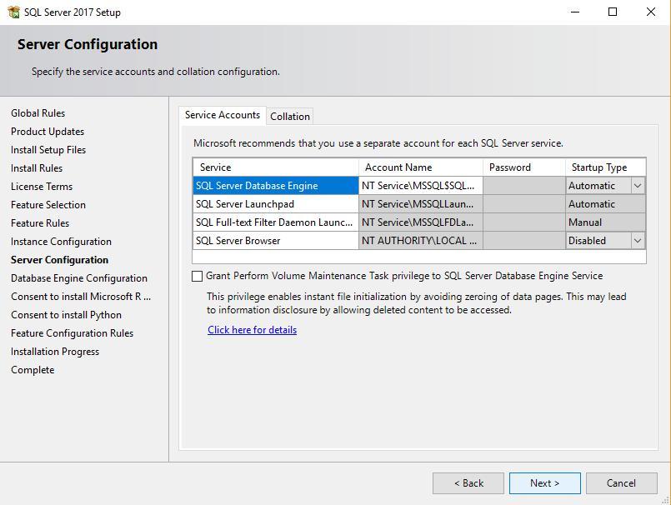Select the Service Accounts tab
This screenshot has width=671, height=505.
pyautogui.click(x=223, y=116)
